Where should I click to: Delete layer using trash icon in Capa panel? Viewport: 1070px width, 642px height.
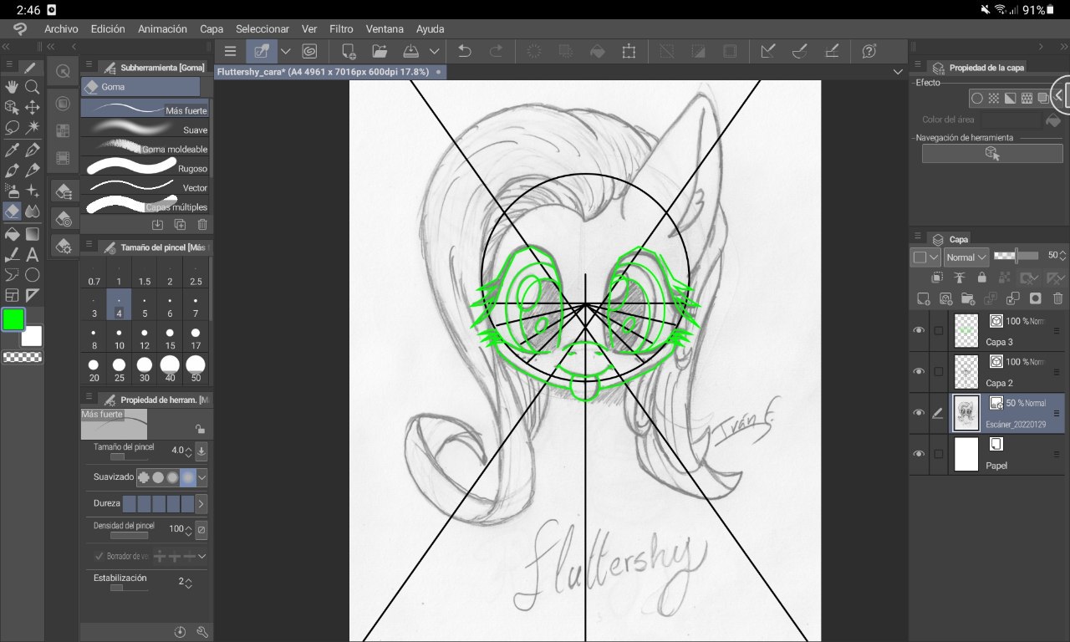1057,298
